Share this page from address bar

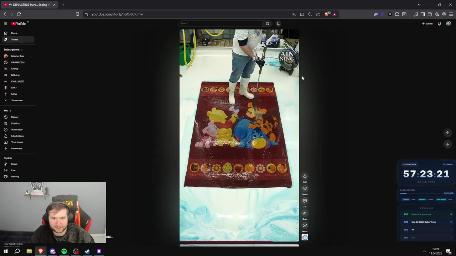318,14
